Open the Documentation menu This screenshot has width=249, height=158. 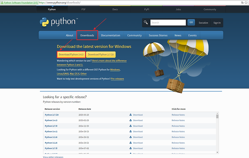coord(111,35)
